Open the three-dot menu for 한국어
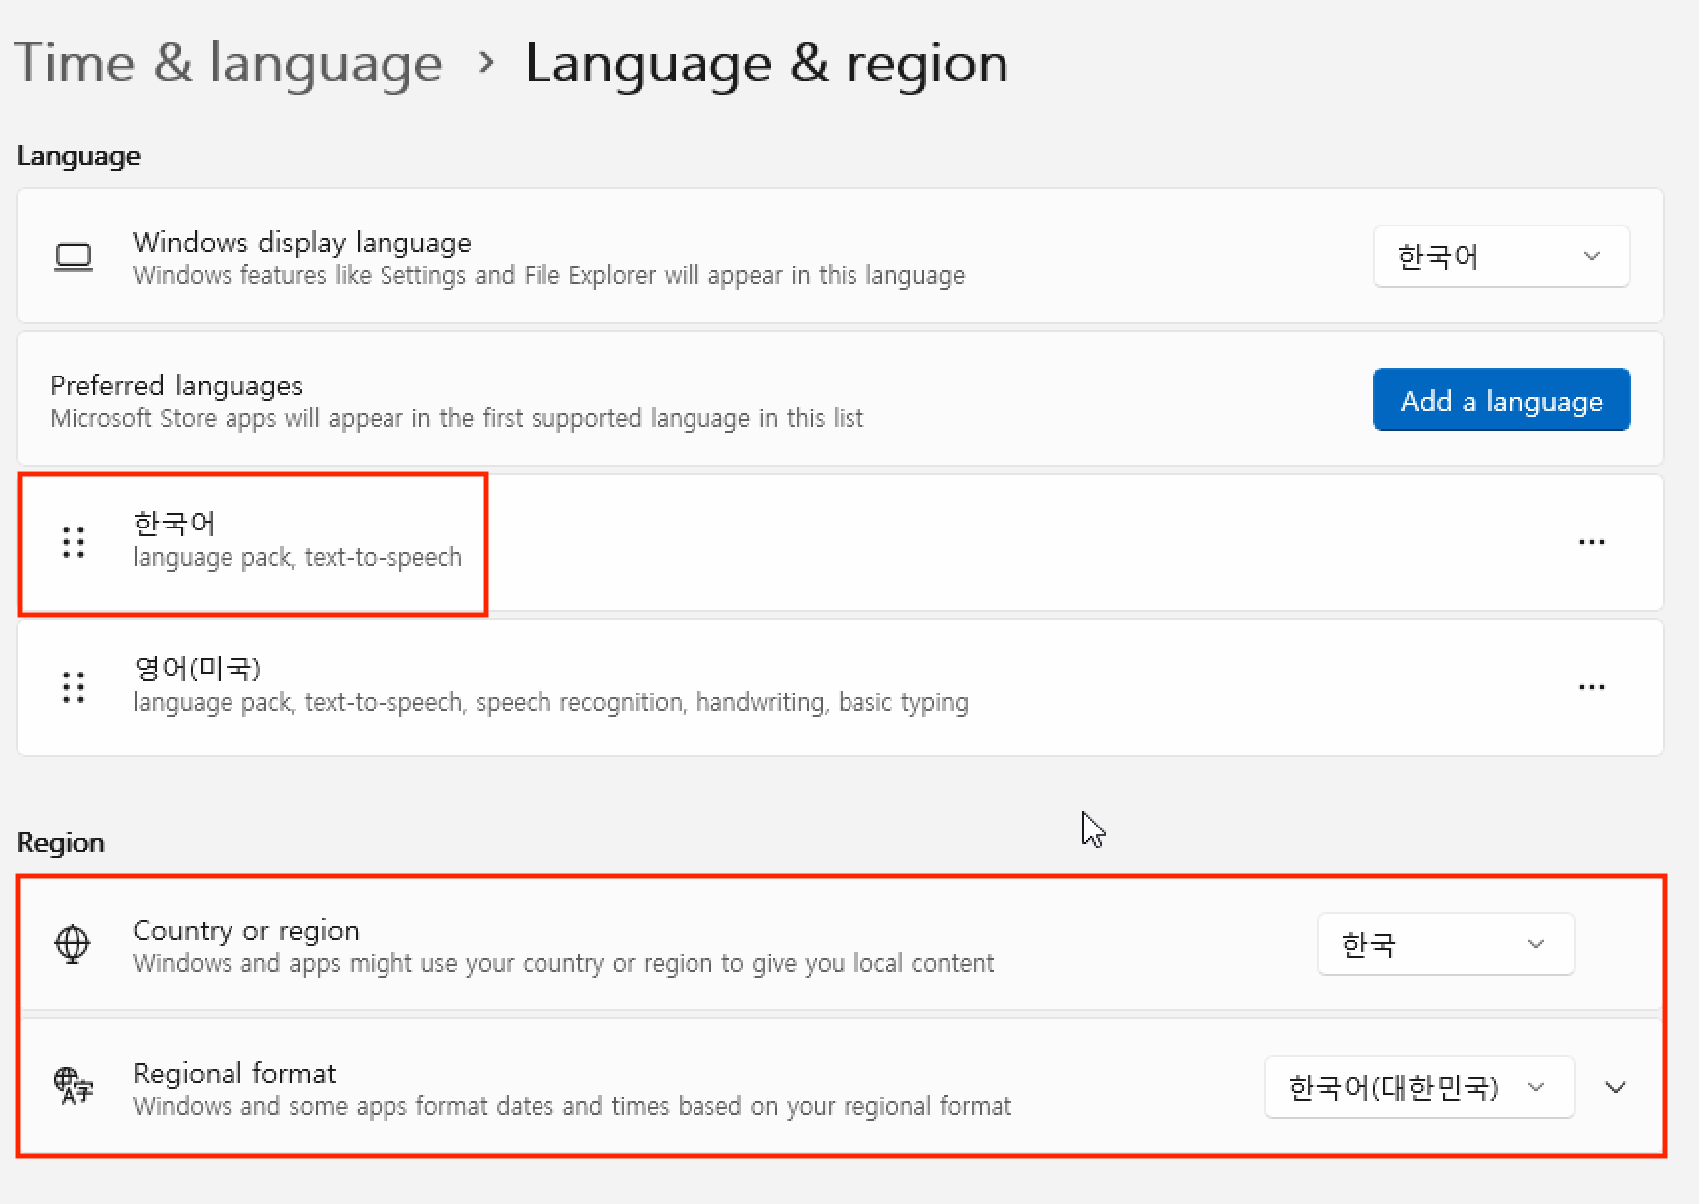 [1591, 542]
